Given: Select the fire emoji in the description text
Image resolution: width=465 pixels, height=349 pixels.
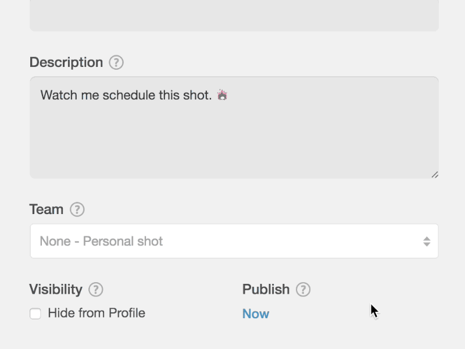Looking at the screenshot, I should coord(220,95).
